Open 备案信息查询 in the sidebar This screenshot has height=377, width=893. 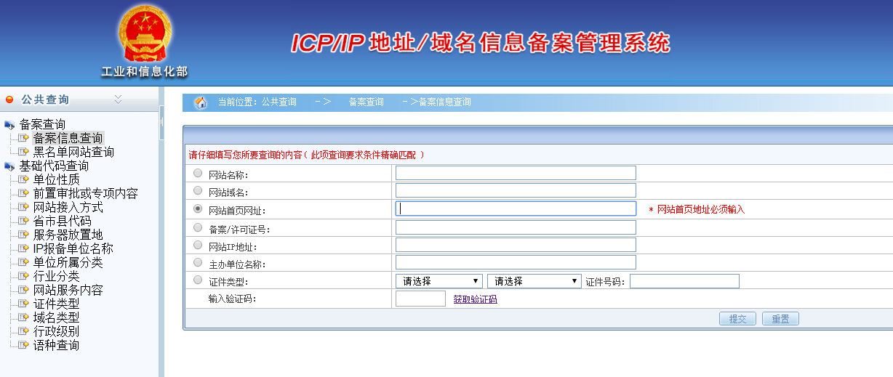(68, 138)
